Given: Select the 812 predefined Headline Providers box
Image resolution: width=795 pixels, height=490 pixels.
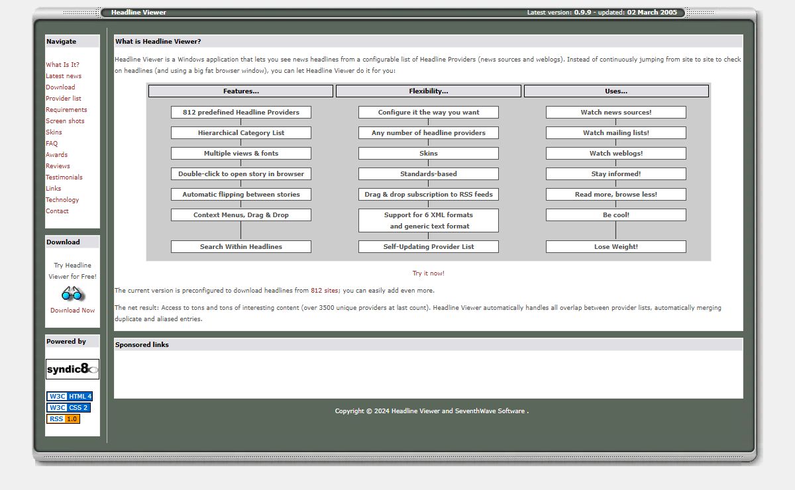Looking at the screenshot, I should [241, 113].
